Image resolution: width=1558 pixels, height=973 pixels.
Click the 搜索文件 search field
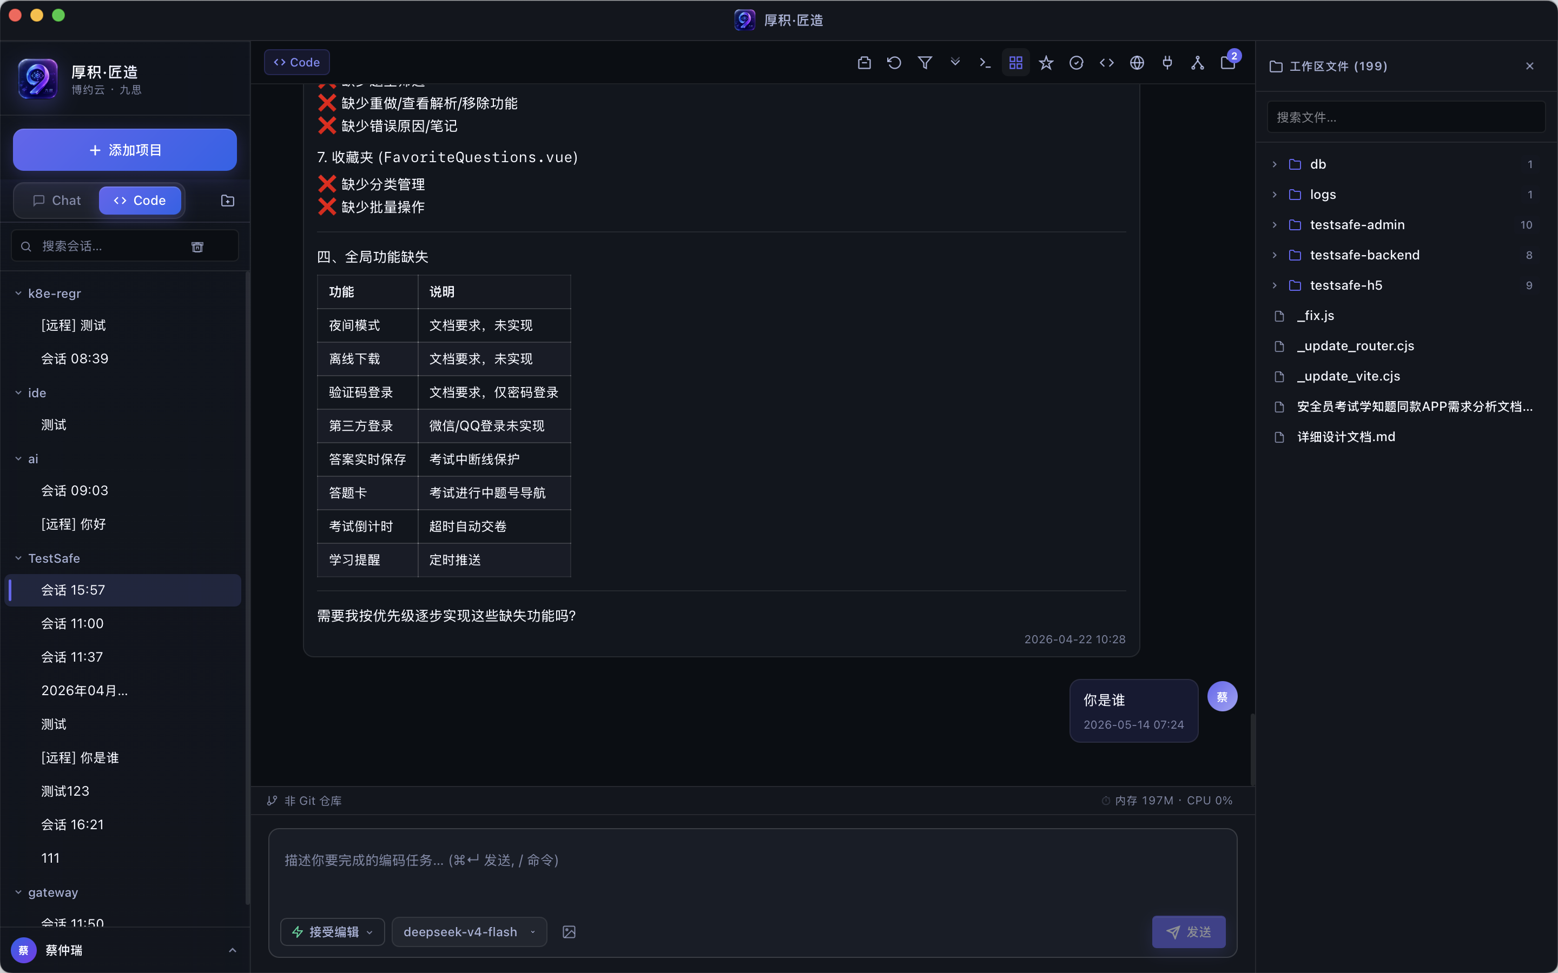coord(1406,117)
